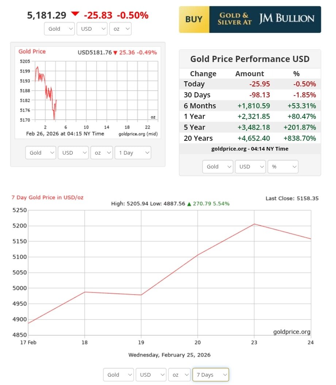Click the goldprice.org watermark in the 7 Day chart
Image resolution: width=336 pixels, height=385 pixels.
[291, 332]
